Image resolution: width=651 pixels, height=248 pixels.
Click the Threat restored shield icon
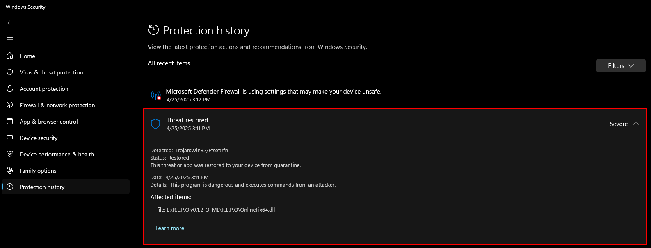(155, 124)
